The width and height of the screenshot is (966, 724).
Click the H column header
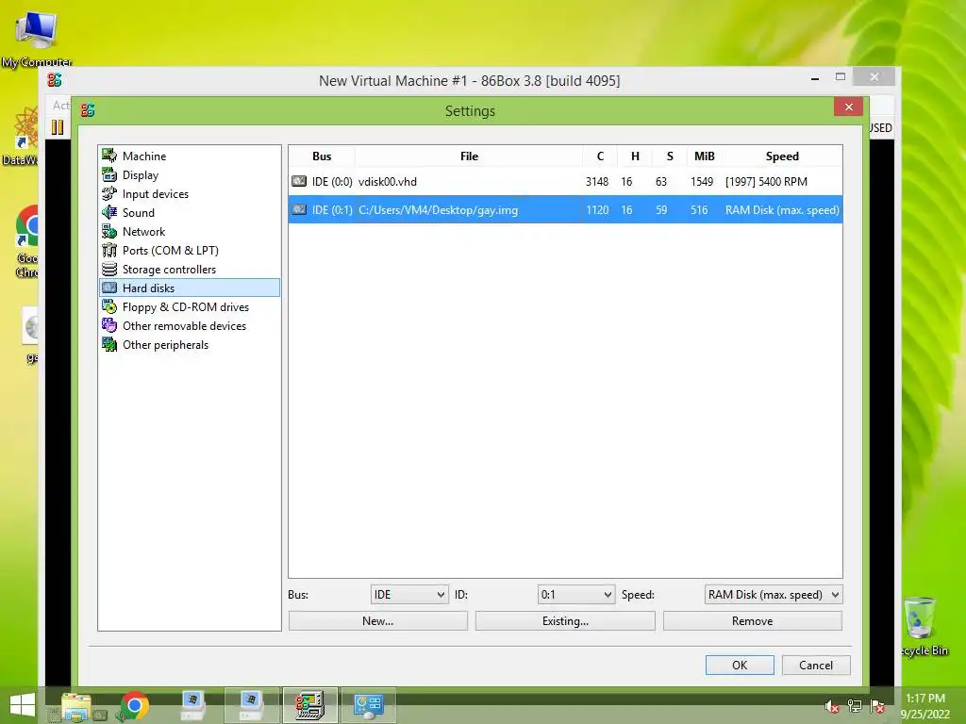635,156
